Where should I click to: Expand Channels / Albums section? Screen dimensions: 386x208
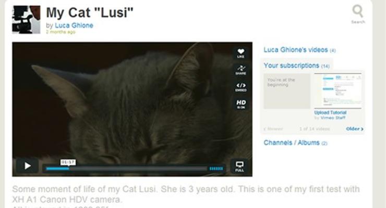pyautogui.click(x=295, y=142)
